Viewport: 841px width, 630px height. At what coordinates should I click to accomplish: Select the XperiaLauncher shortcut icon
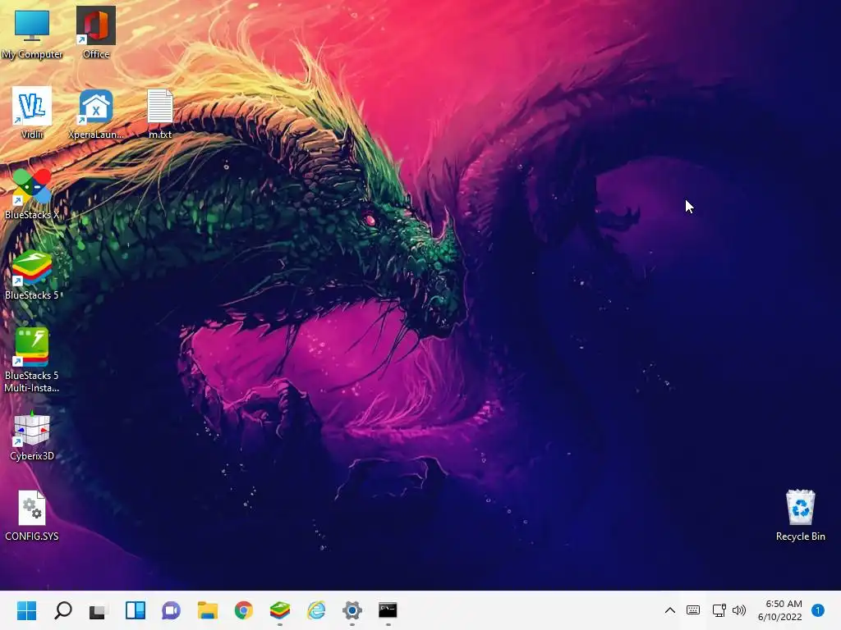pyautogui.click(x=96, y=113)
